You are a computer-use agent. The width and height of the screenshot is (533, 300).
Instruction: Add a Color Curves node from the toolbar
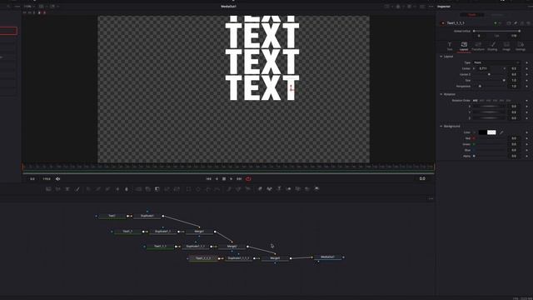click(x=98, y=189)
